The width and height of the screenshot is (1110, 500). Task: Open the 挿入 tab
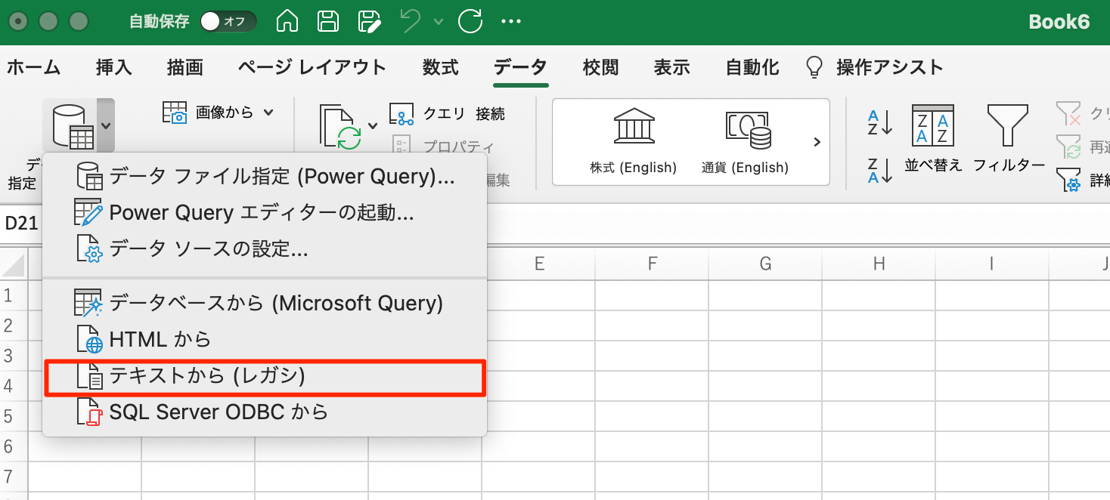(x=114, y=67)
